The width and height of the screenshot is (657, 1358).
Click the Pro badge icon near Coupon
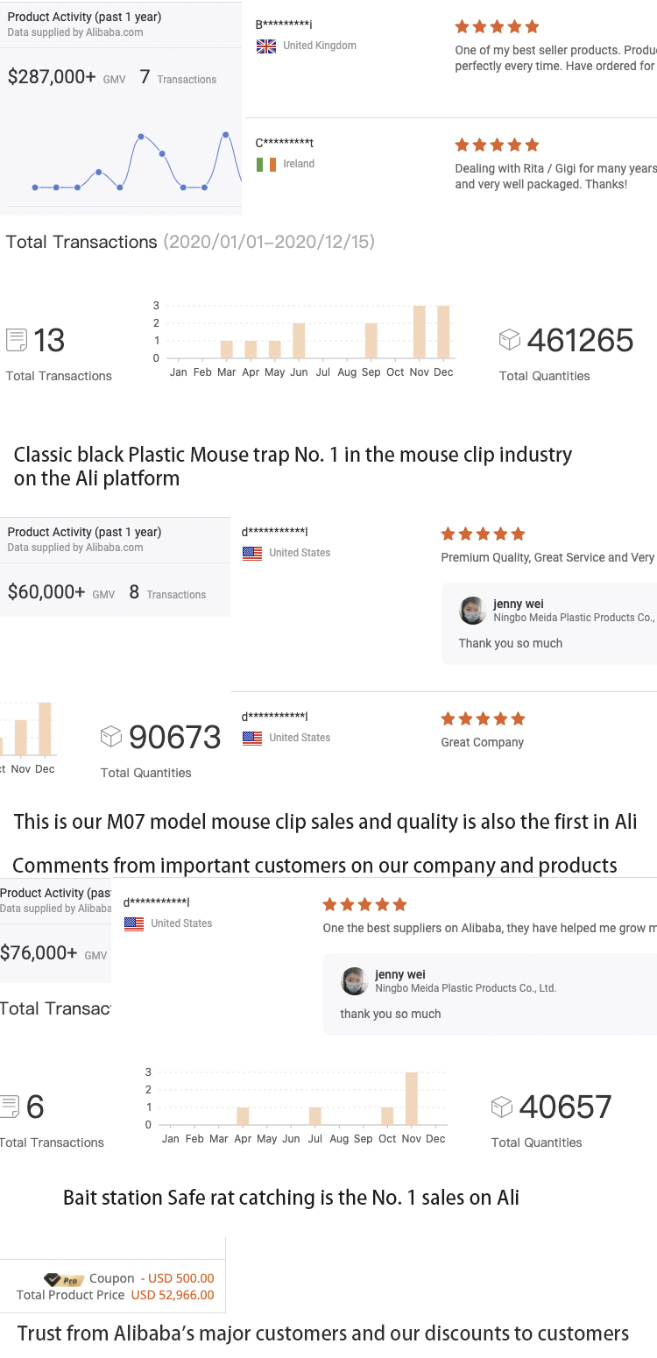pos(64,1279)
